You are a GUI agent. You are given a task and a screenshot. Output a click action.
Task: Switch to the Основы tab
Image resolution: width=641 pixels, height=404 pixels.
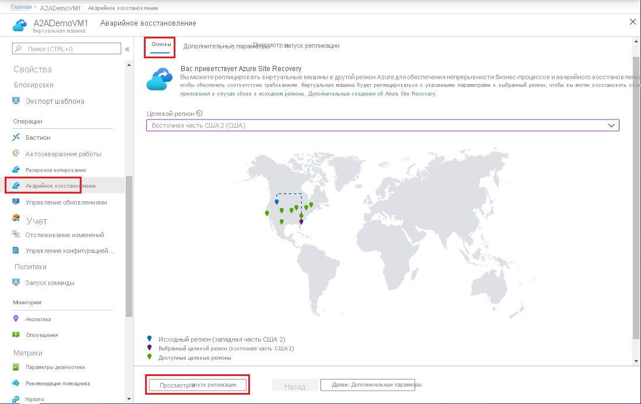tap(161, 44)
